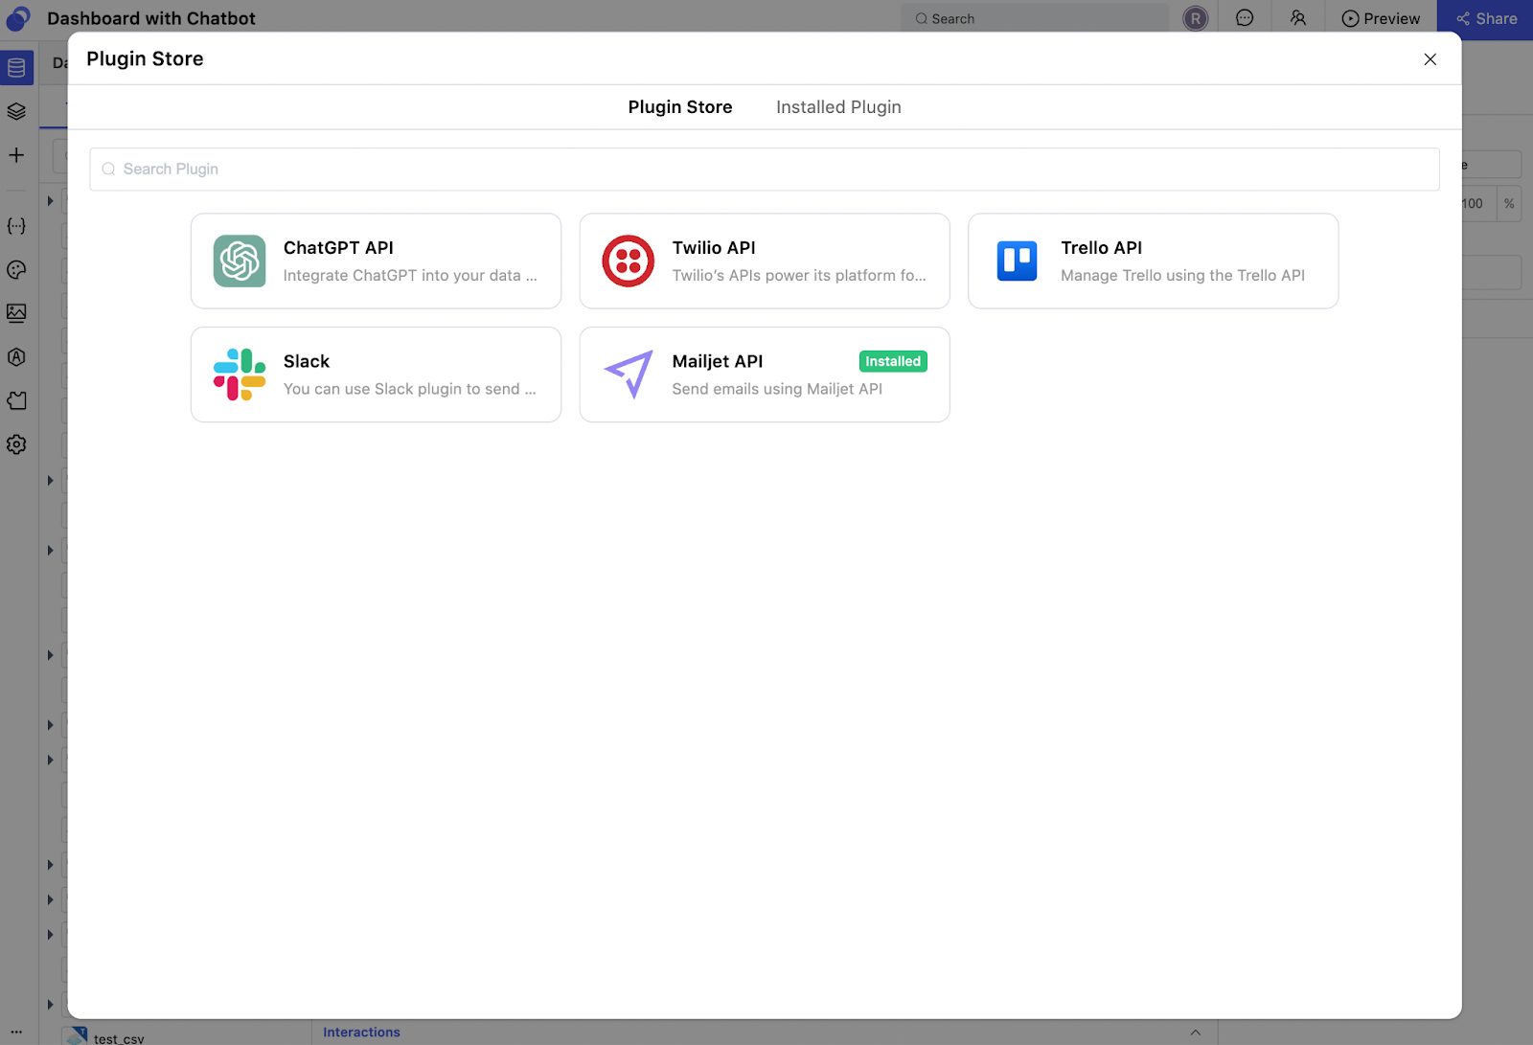The width and height of the screenshot is (1533, 1045).
Task: Close the Plugin Store dialog
Action: [x=1430, y=59]
